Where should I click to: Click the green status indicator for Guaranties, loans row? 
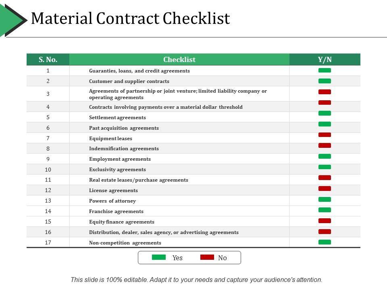(325, 70)
